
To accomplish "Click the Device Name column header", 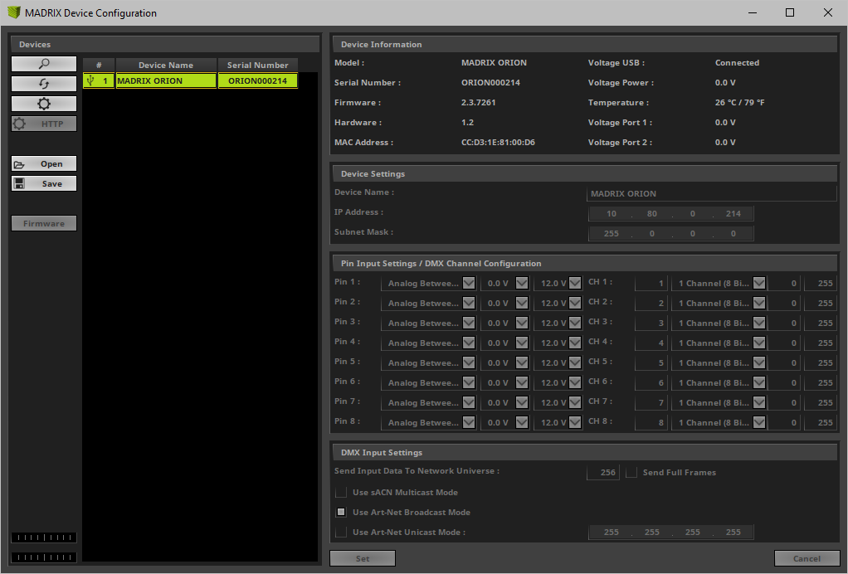I will point(166,65).
